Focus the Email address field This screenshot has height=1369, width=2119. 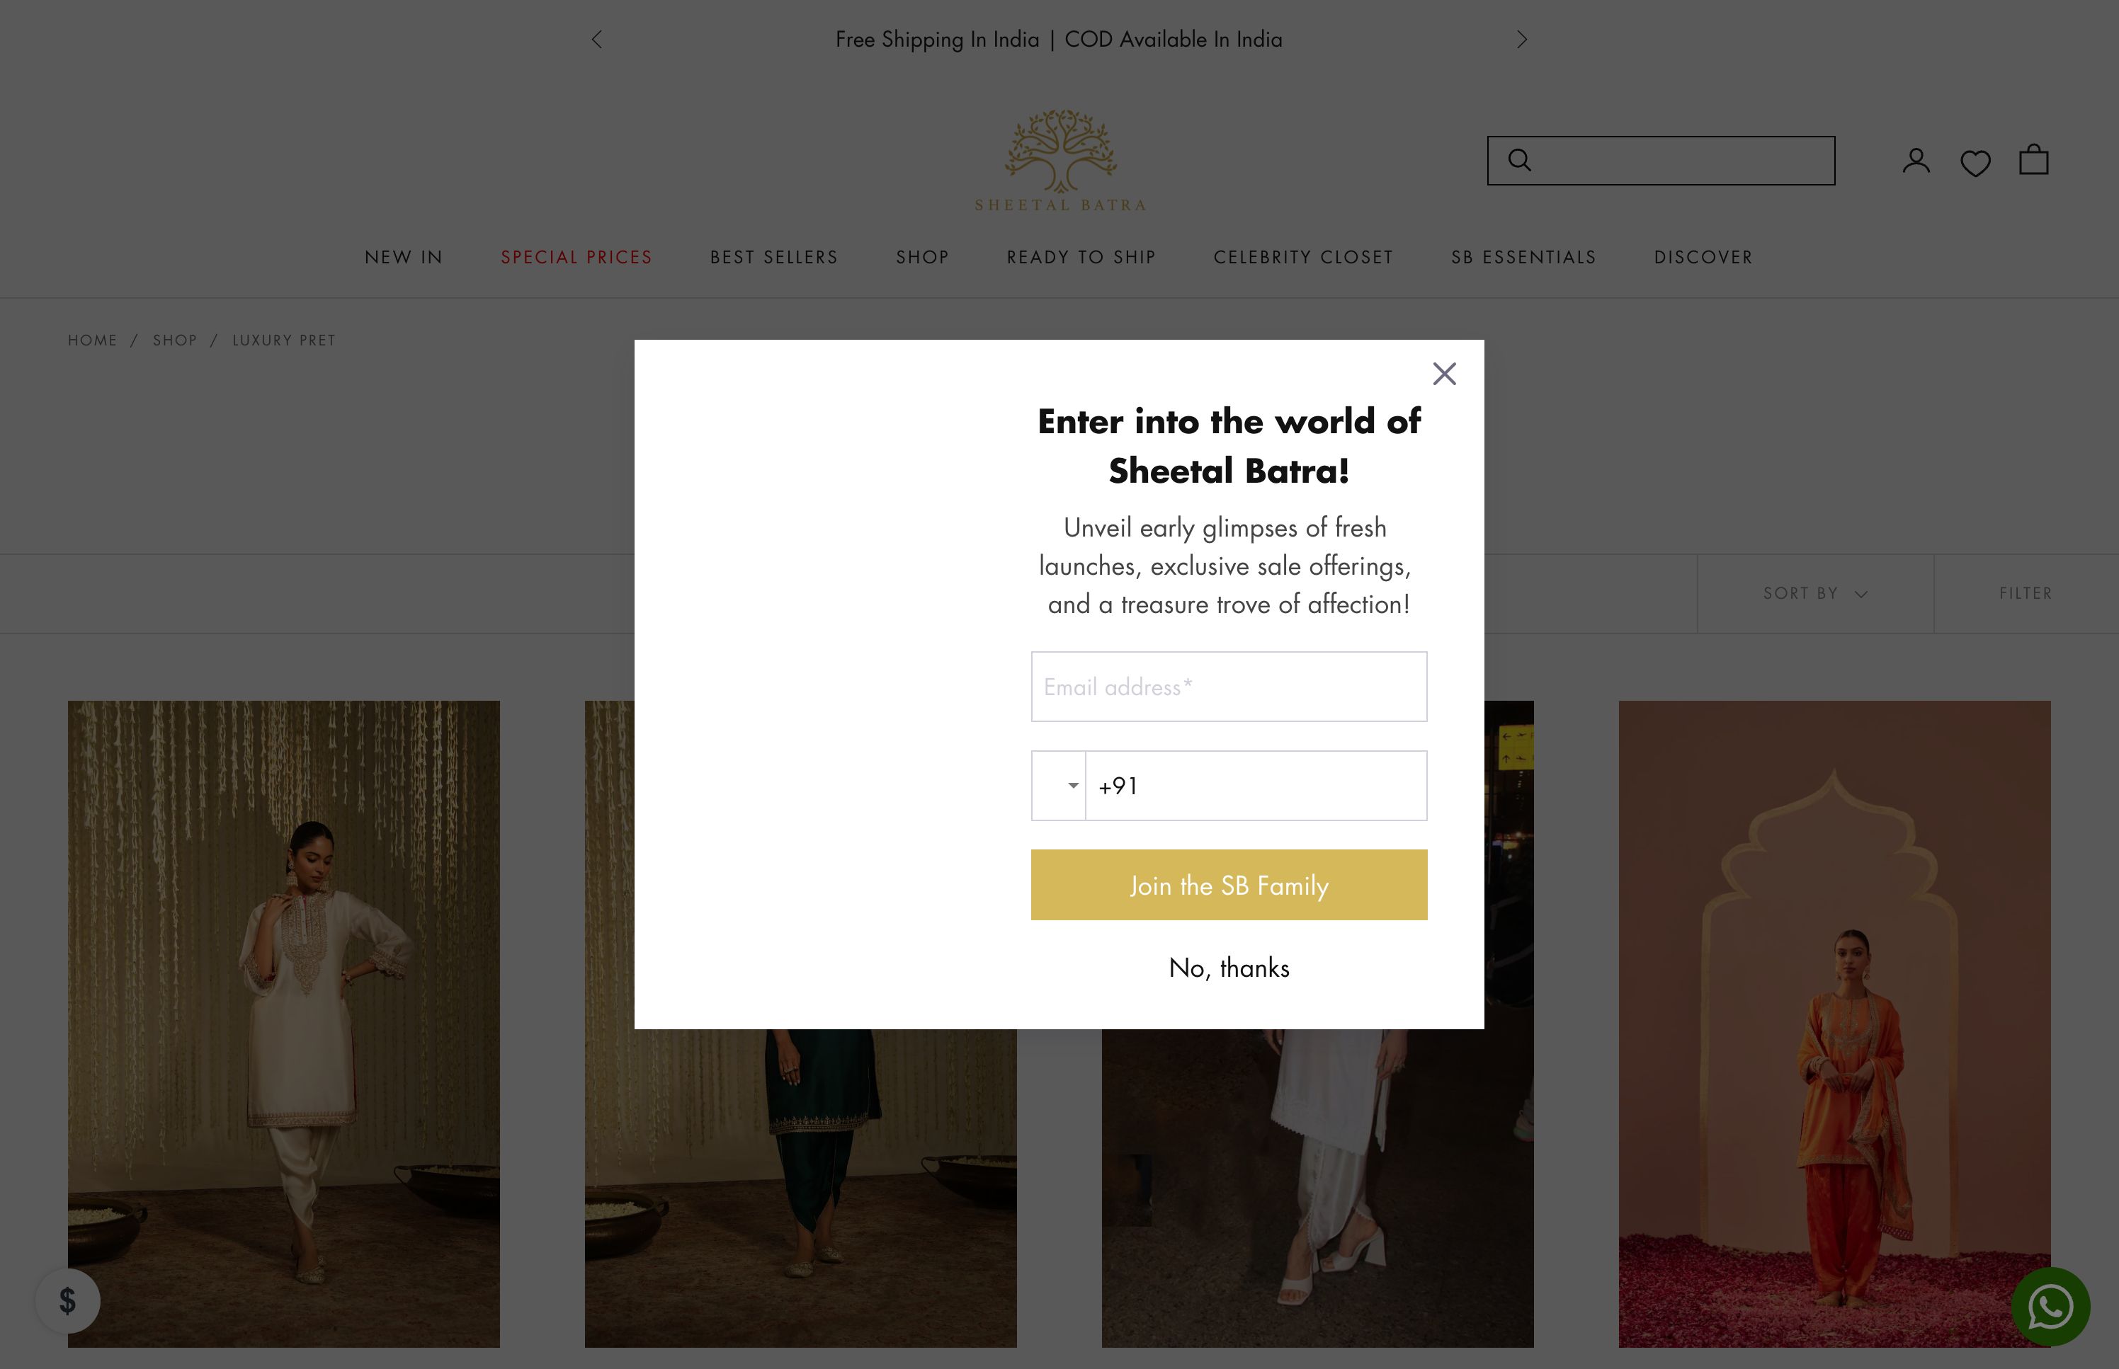pyautogui.click(x=1229, y=687)
